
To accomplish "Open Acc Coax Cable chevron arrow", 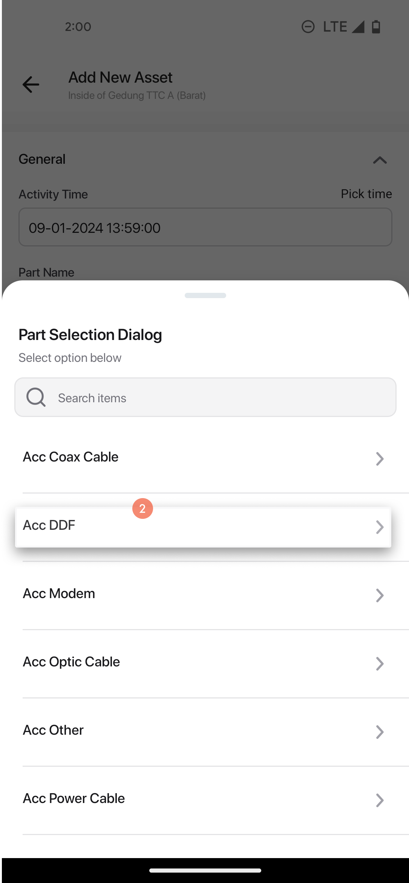I will point(380,459).
